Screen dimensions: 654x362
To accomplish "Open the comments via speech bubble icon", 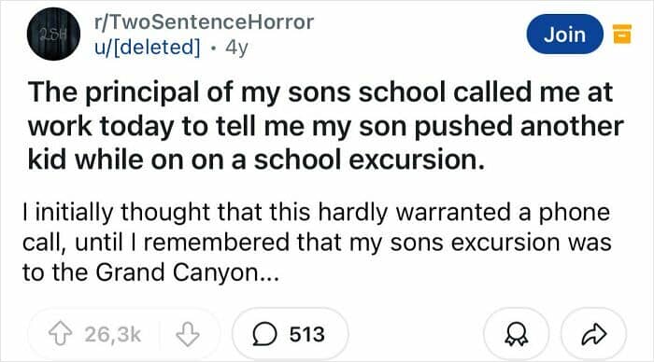I will (264, 335).
